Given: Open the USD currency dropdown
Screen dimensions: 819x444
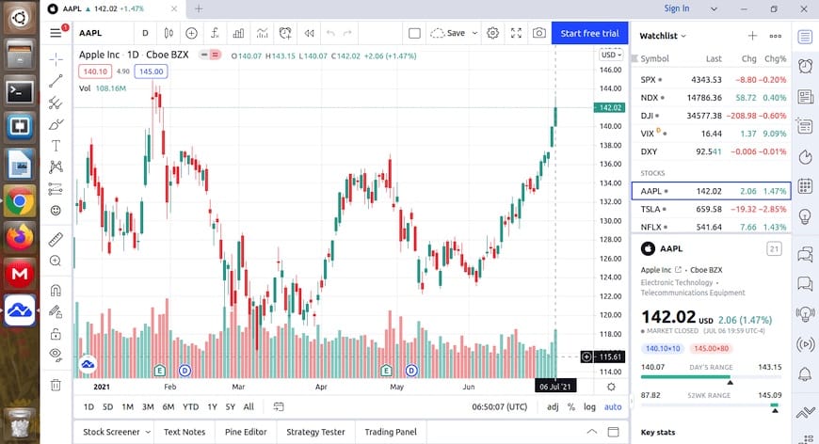Looking at the screenshot, I should [x=611, y=55].
